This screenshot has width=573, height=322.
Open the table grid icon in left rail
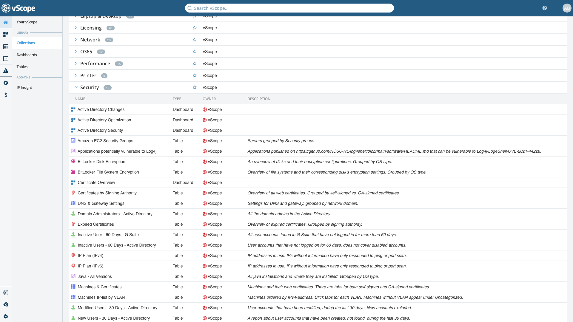pos(6,47)
